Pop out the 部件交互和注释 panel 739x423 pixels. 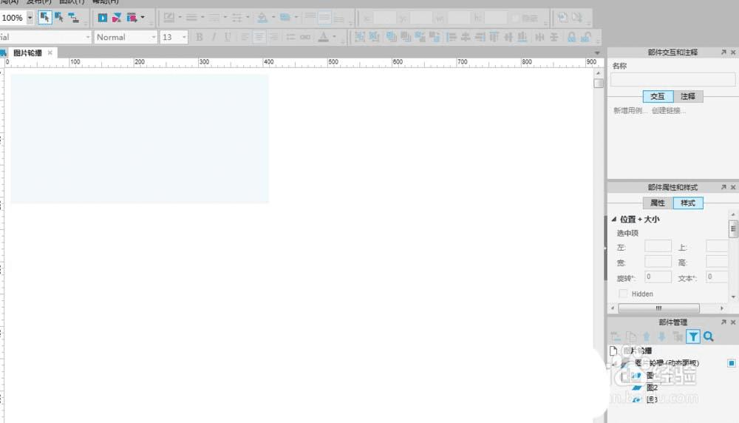click(723, 53)
